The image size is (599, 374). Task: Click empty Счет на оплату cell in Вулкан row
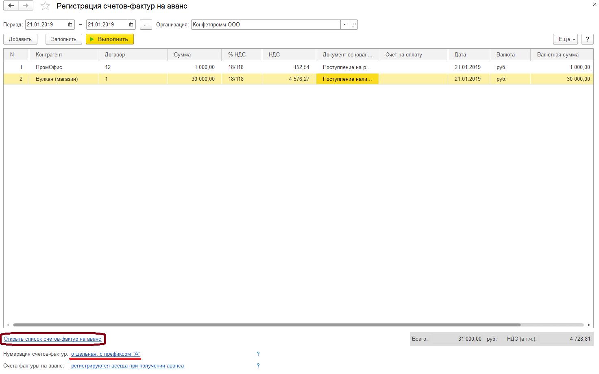coord(413,79)
